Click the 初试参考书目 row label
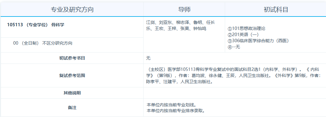The height and width of the screenshot is (117, 326). pos(72,58)
